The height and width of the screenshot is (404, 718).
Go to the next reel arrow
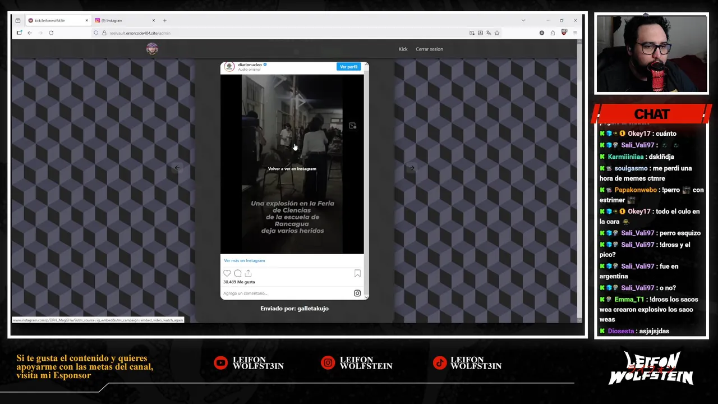point(412,168)
